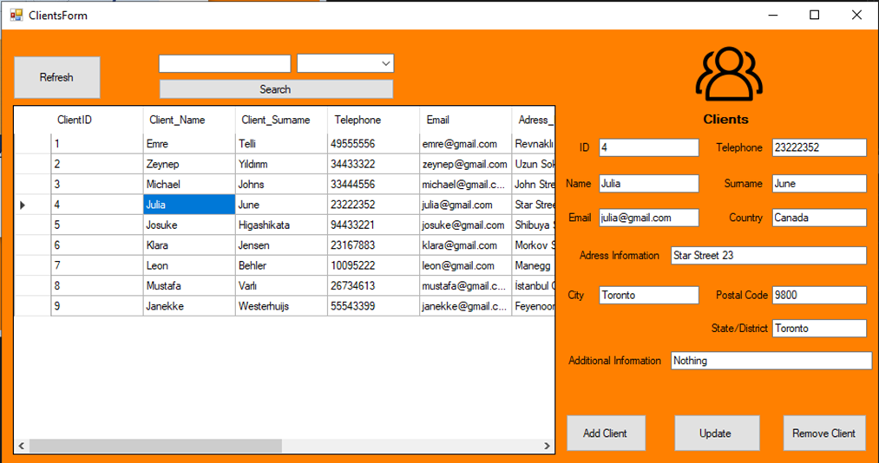Select the cell "Josuke"
The height and width of the screenshot is (463, 879).
(189, 225)
